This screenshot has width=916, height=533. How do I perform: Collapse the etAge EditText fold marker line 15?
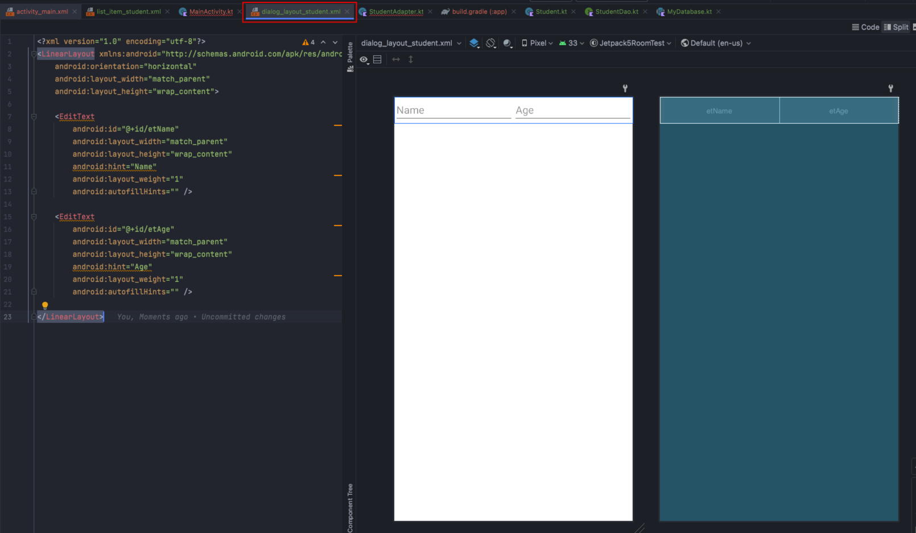tap(34, 217)
